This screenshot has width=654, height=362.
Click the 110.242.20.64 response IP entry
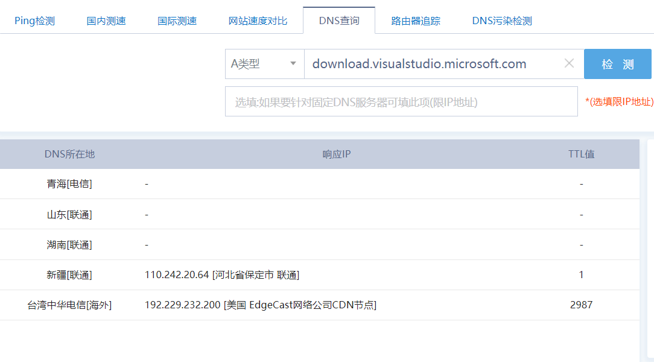[222, 275]
